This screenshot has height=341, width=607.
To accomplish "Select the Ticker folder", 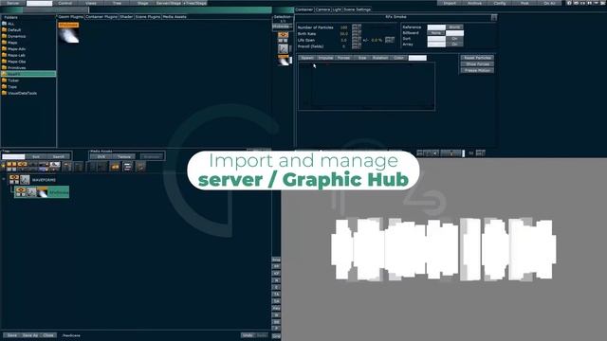I will [13, 81].
